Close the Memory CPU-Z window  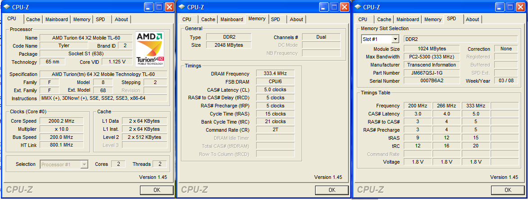(x=344, y=7)
